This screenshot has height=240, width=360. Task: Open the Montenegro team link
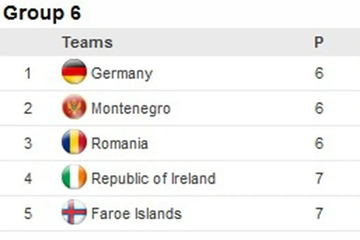(131, 109)
